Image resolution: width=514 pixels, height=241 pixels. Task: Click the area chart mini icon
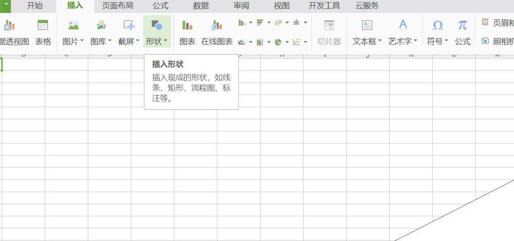click(x=242, y=42)
